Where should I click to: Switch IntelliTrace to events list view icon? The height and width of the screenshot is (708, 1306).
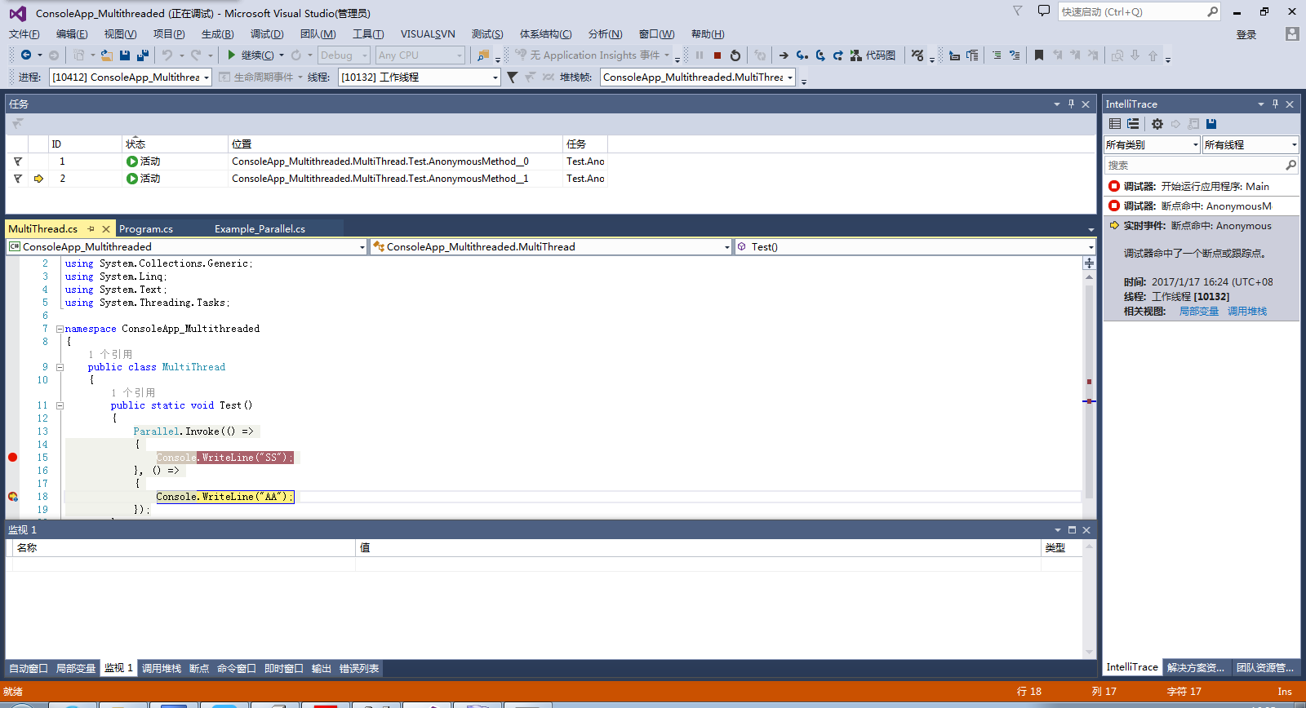tap(1115, 124)
